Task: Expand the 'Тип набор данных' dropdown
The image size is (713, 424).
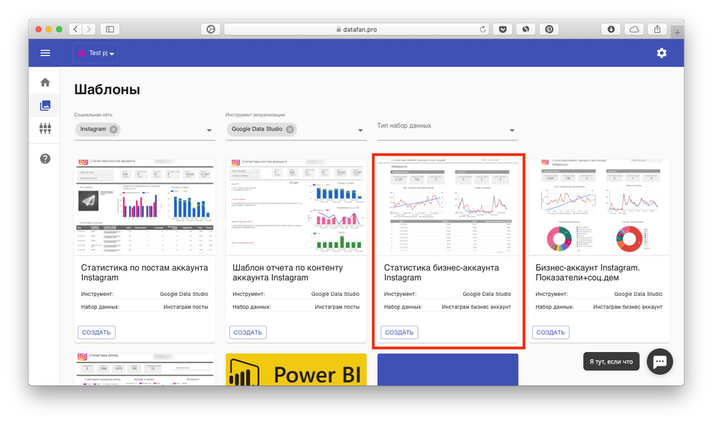Action: coord(511,130)
